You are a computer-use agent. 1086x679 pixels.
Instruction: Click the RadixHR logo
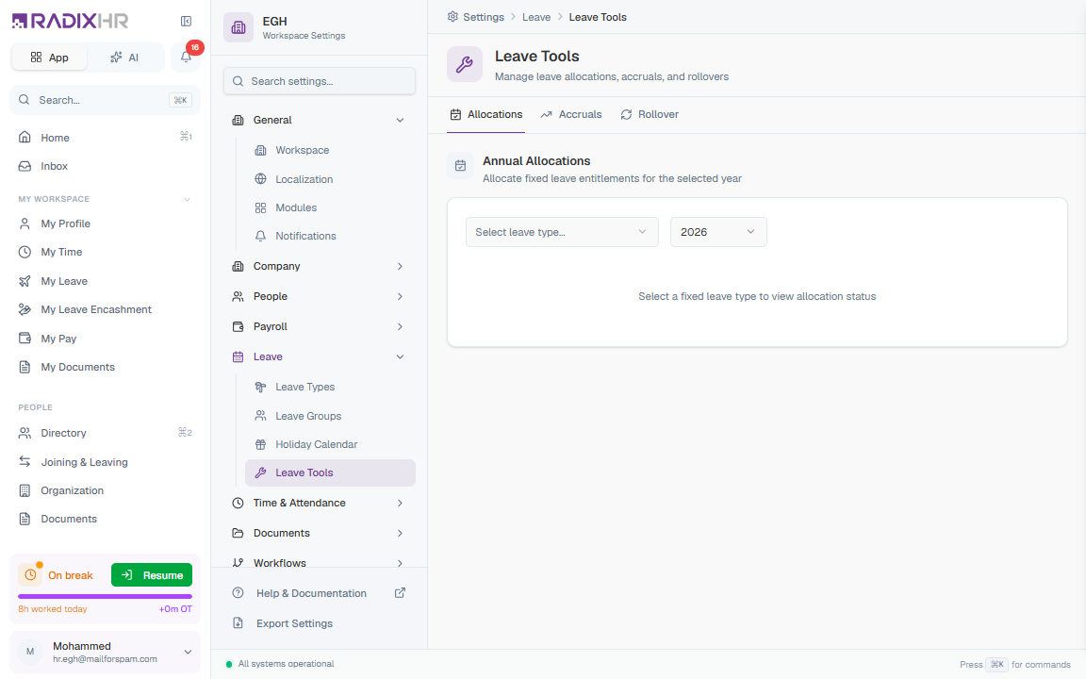[x=70, y=21]
